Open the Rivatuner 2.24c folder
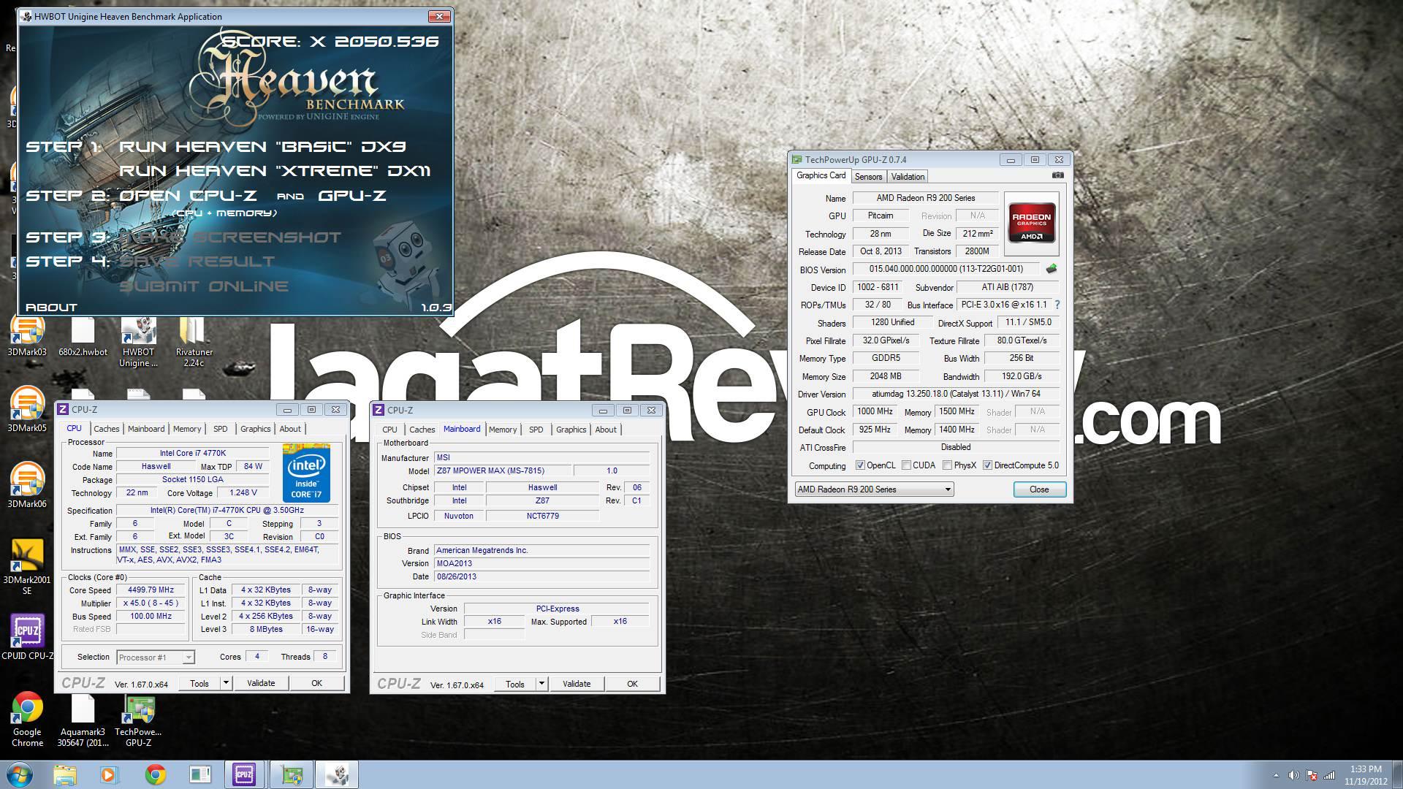Screen dimensions: 1403x789 click(x=194, y=342)
